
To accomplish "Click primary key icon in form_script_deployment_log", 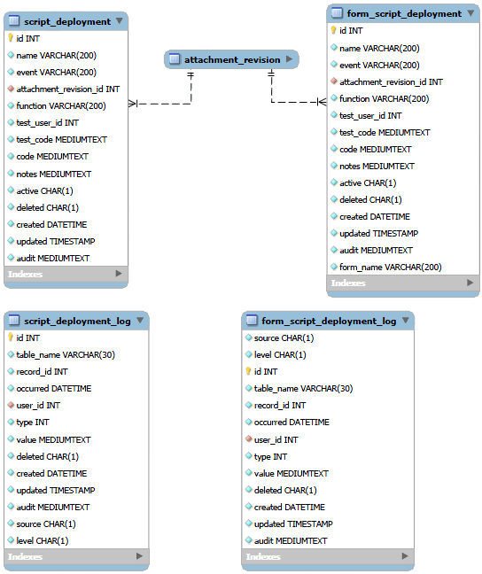I will tap(248, 371).
